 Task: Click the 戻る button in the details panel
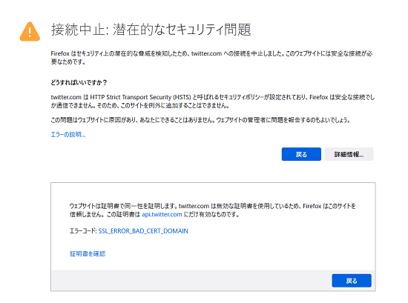352,280
